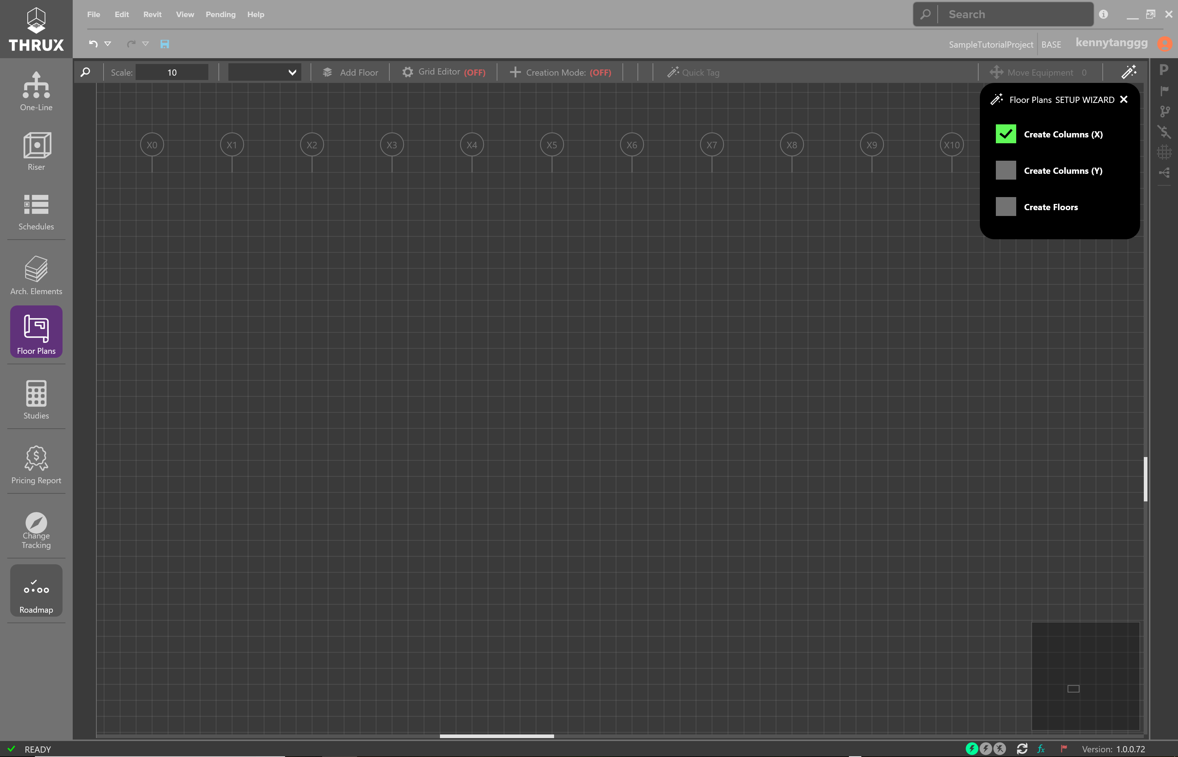The image size is (1178, 757).
Task: Click the Version 1.0.0.72 text
Action: coord(1113,749)
